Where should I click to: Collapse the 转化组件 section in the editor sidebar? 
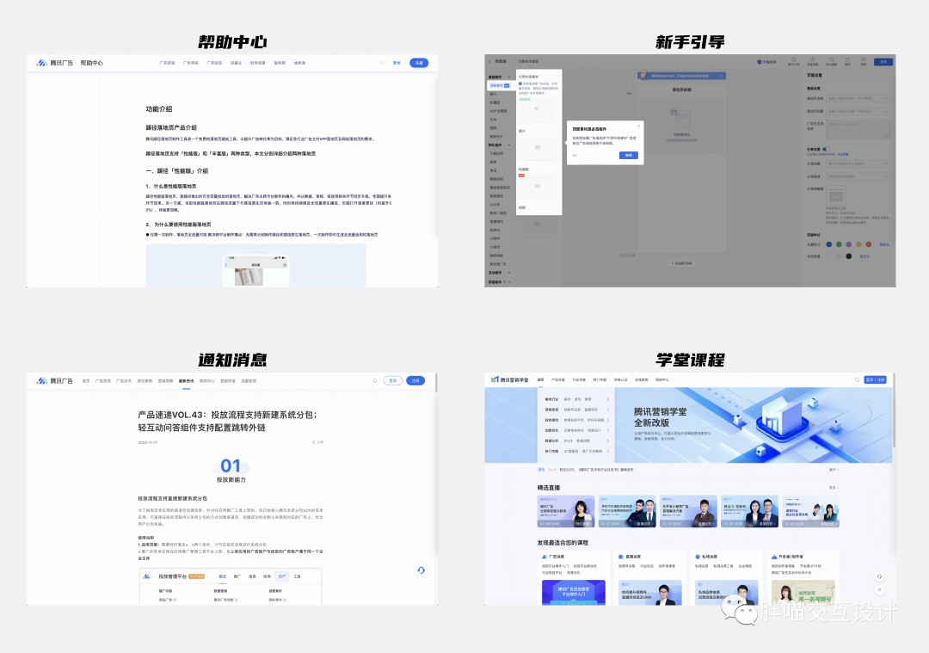[510, 145]
